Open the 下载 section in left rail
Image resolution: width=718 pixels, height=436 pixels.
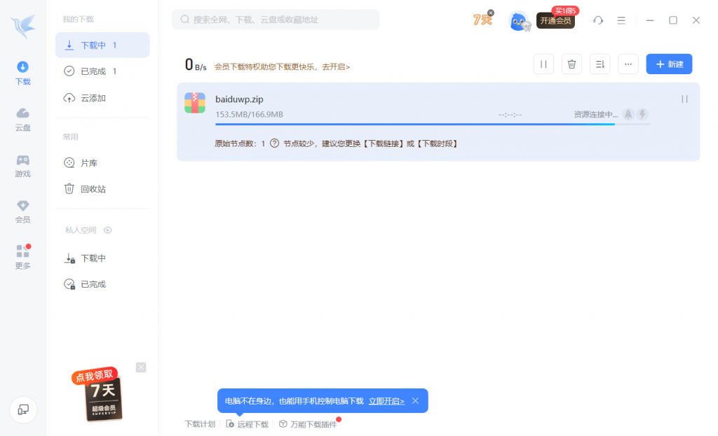[23, 73]
